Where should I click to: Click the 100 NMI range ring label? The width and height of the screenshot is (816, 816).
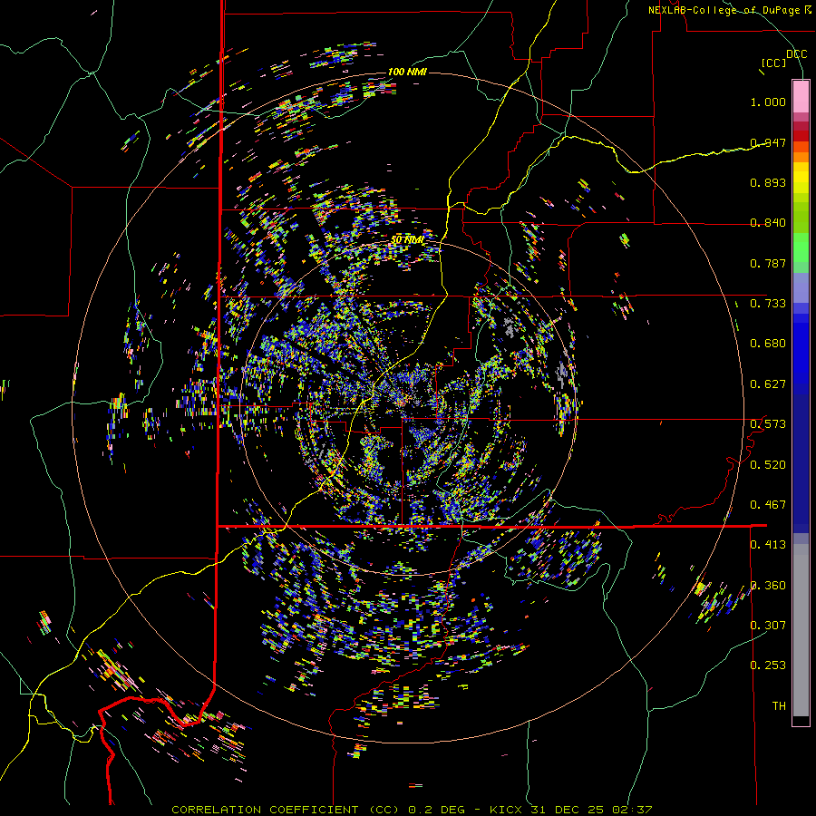407,72
